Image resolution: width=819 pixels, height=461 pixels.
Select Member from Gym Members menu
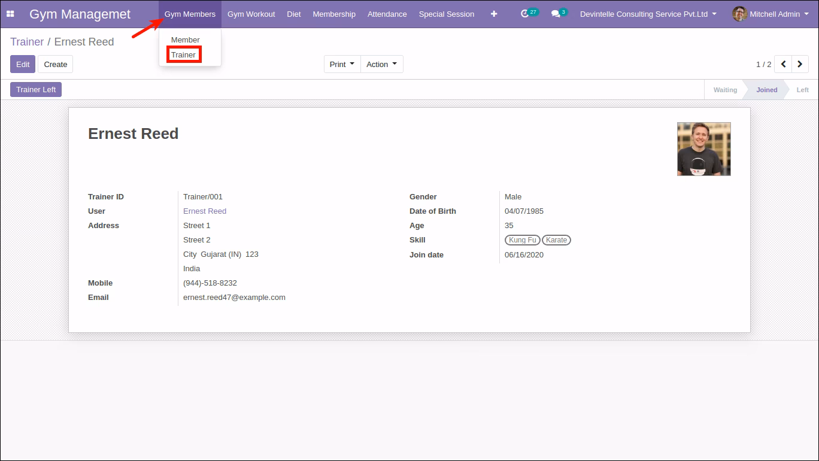(186, 40)
